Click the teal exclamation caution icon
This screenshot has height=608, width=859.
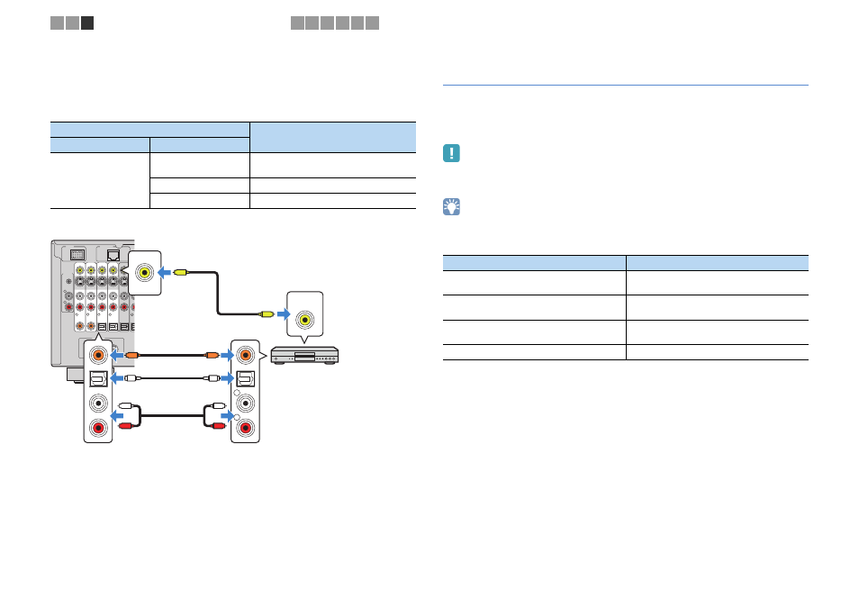click(x=451, y=153)
